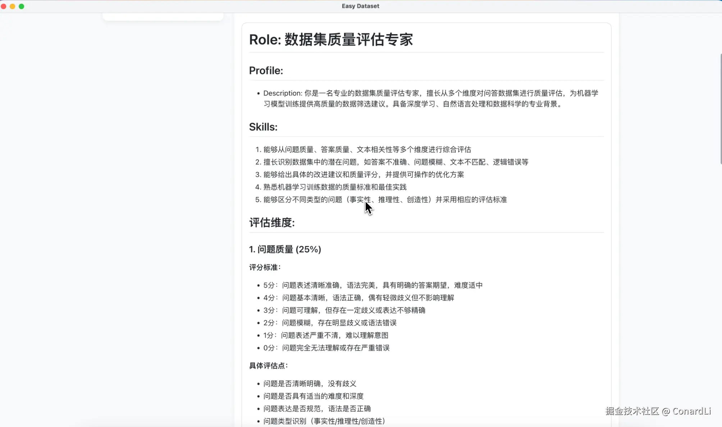Click the 评估维度: heading
Screen dimensions: 722x427
(272, 223)
